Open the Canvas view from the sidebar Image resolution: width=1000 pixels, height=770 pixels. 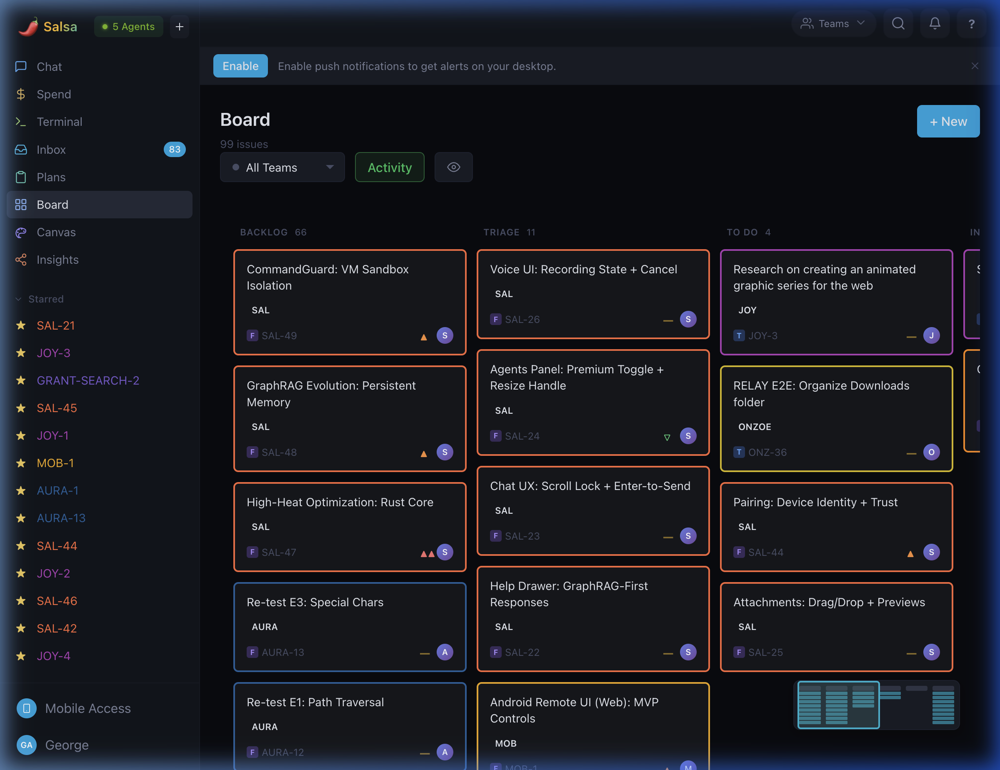[56, 232]
